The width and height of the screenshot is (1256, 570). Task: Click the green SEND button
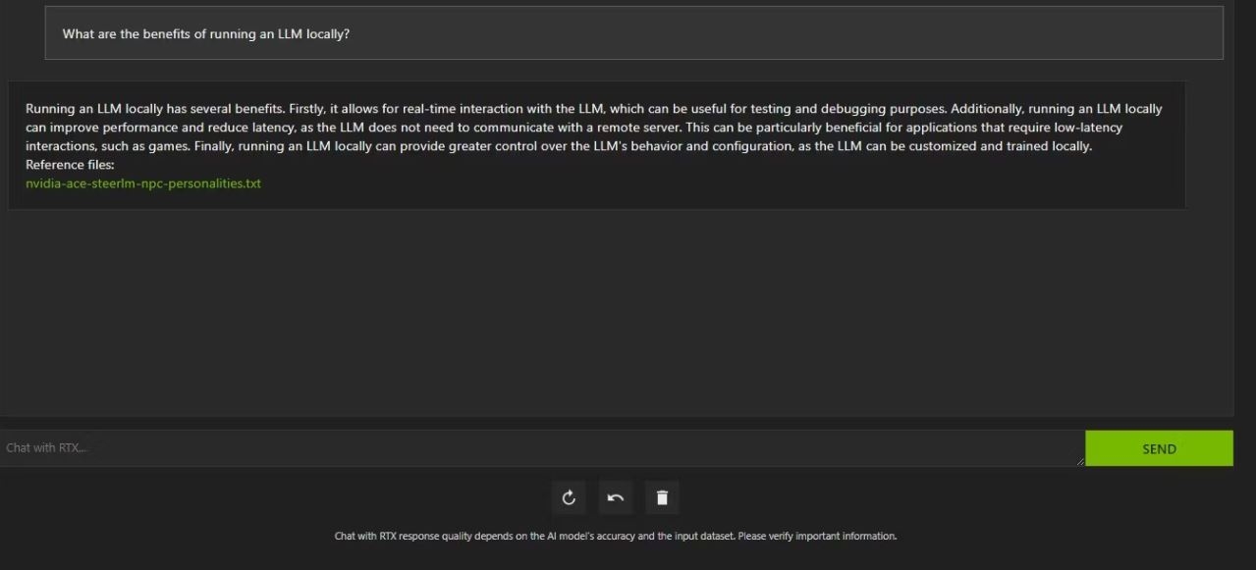click(x=1158, y=448)
